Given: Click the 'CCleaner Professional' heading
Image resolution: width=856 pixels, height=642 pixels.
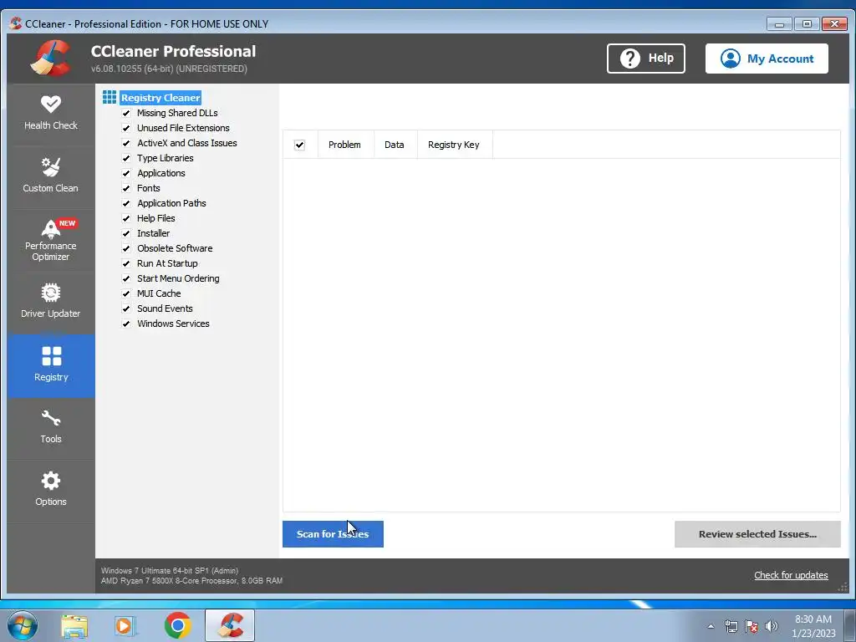Looking at the screenshot, I should pos(173,51).
